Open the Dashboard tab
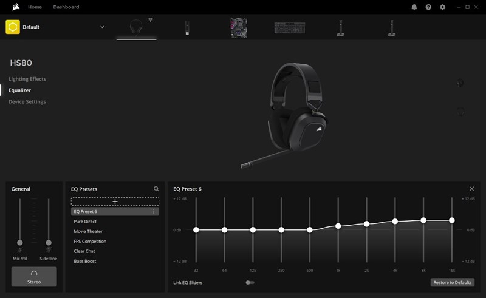The width and height of the screenshot is (486, 298). tap(66, 7)
